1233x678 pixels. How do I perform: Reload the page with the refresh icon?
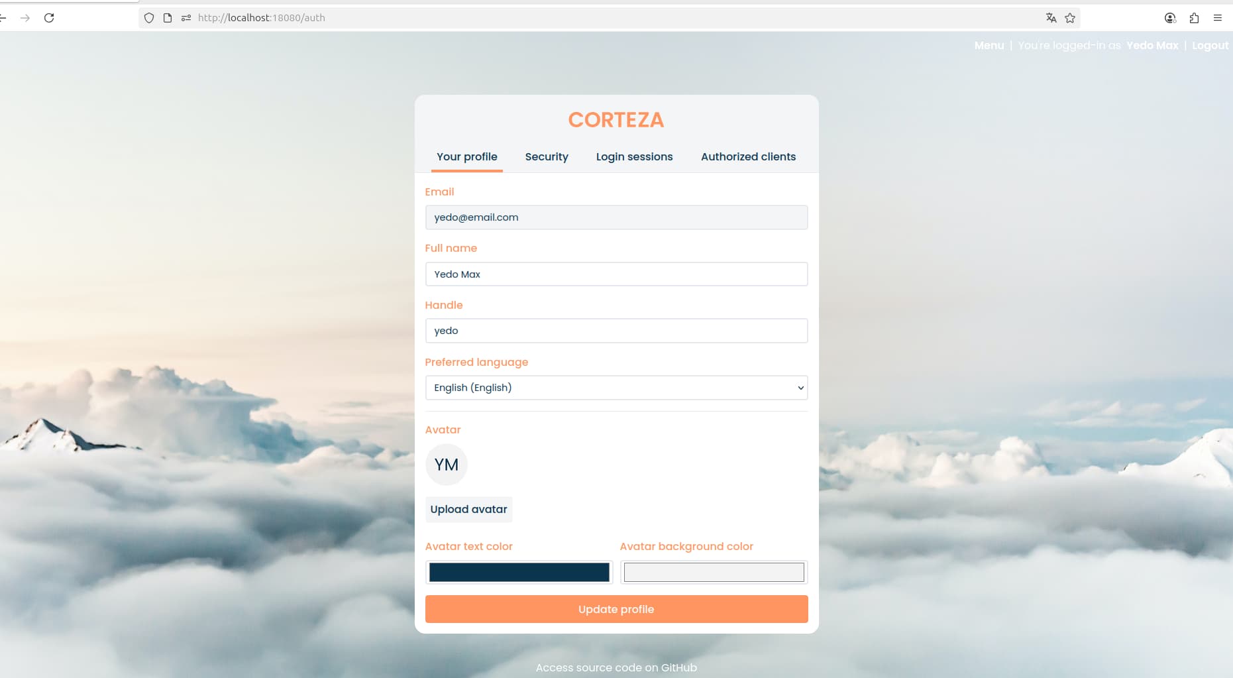coord(49,18)
